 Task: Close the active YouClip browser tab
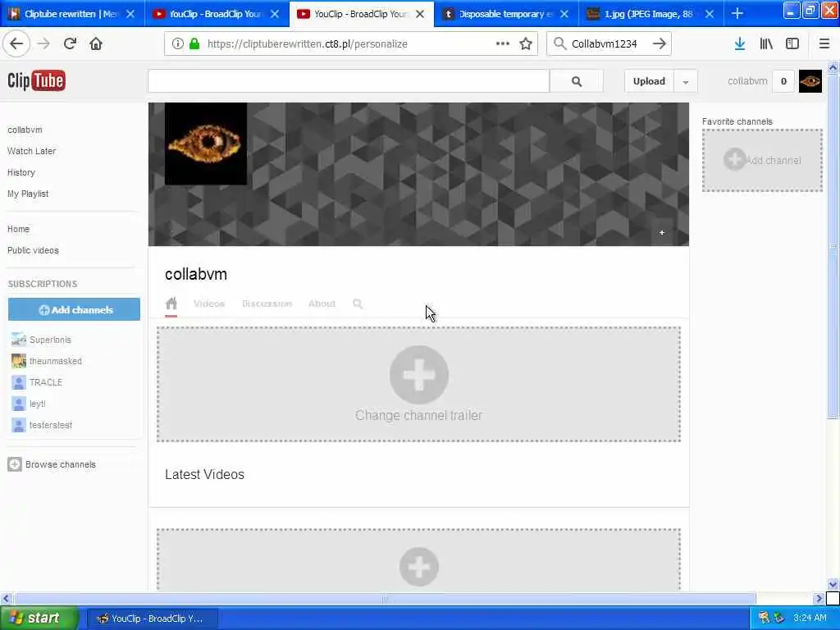pos(420,14)
